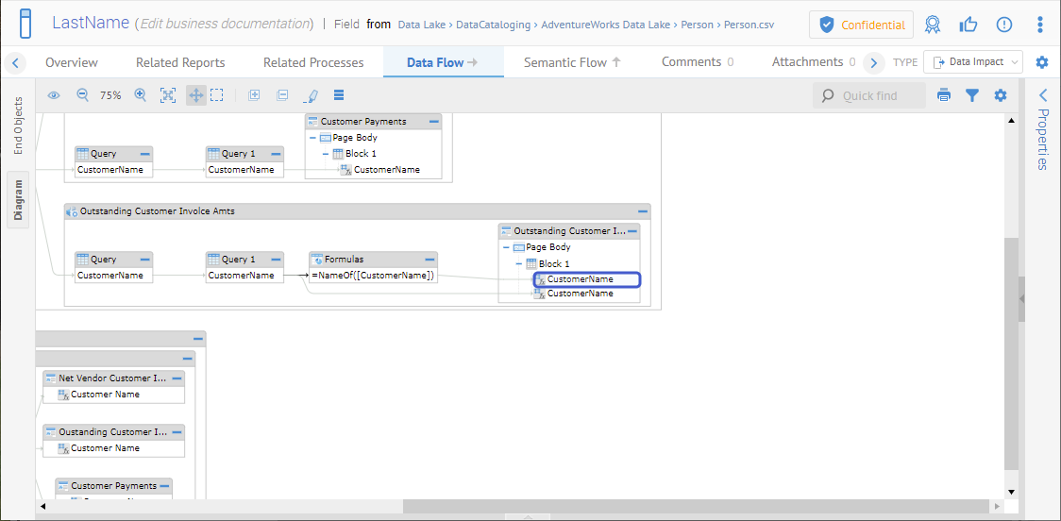The height and width of the screenshot is (521, 1061).
Task: Switch to the Semantic Flow tab
Action: [x=572, y=62]
